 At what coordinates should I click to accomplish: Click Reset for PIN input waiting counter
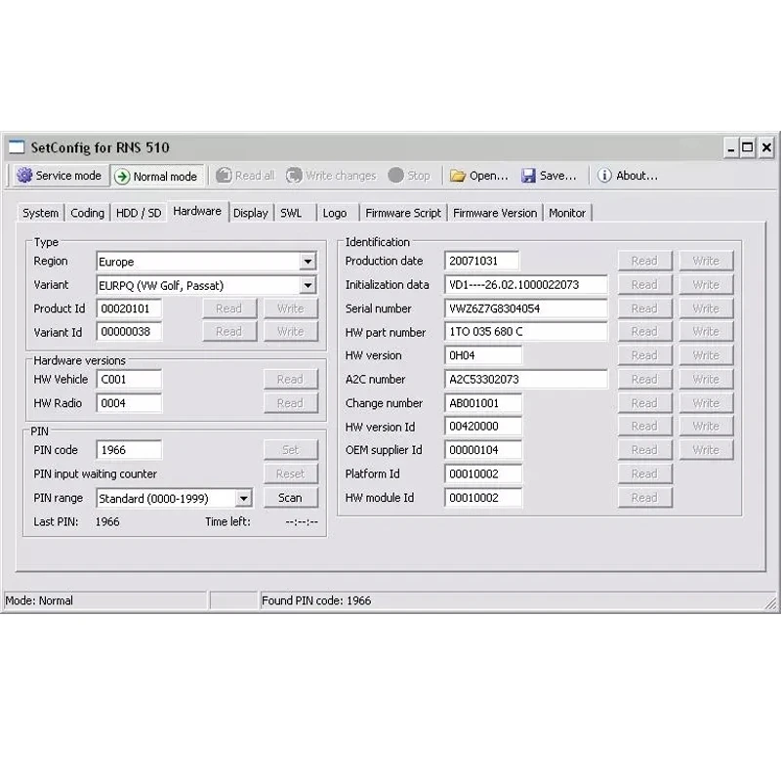[x=290, y=473]
